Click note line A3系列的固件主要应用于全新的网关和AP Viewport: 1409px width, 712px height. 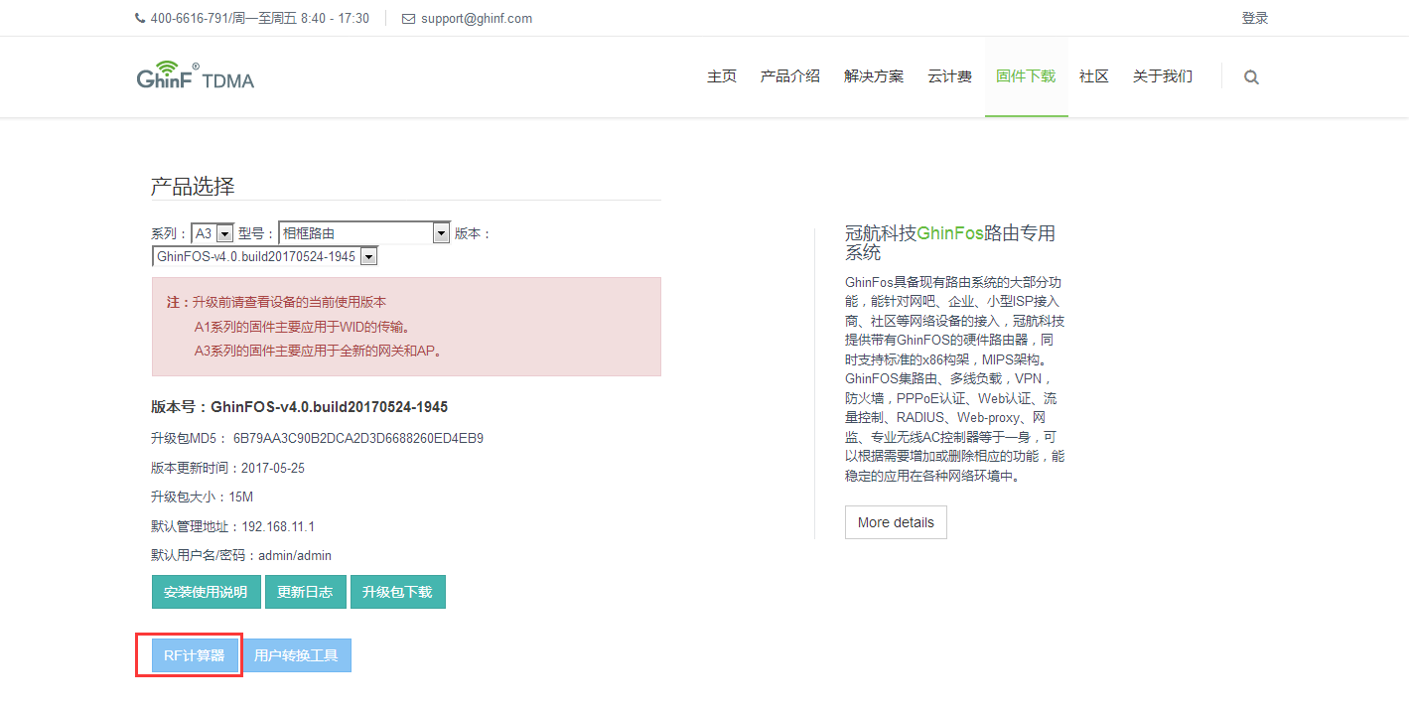click(x=318, y=351)
